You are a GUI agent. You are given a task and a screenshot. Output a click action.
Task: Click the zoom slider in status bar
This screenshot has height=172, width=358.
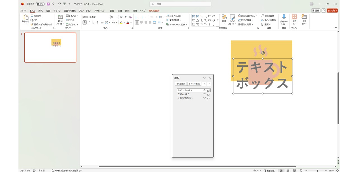pyautogui.click(x=317, y=170)
